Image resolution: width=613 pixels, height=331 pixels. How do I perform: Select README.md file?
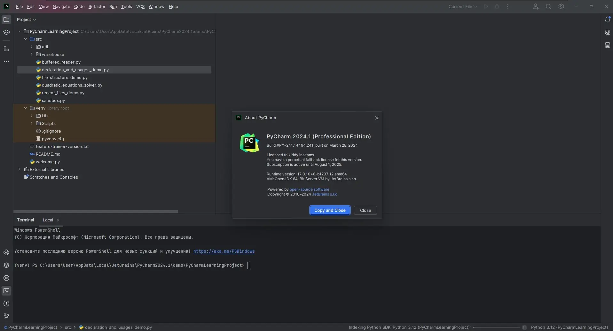[45, 154]
